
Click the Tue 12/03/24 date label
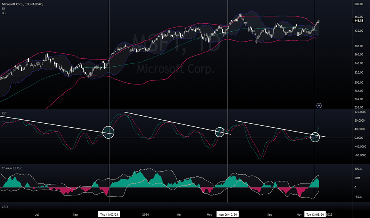[315, 214]
